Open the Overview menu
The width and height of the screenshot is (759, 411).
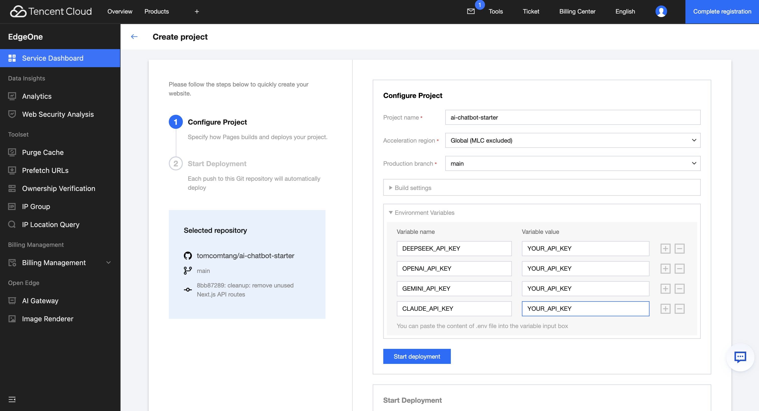click(x=120, y=12)
